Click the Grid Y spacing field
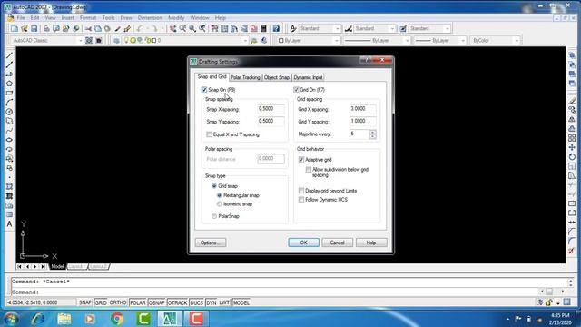The image size is (581, 327). [363, 121]
